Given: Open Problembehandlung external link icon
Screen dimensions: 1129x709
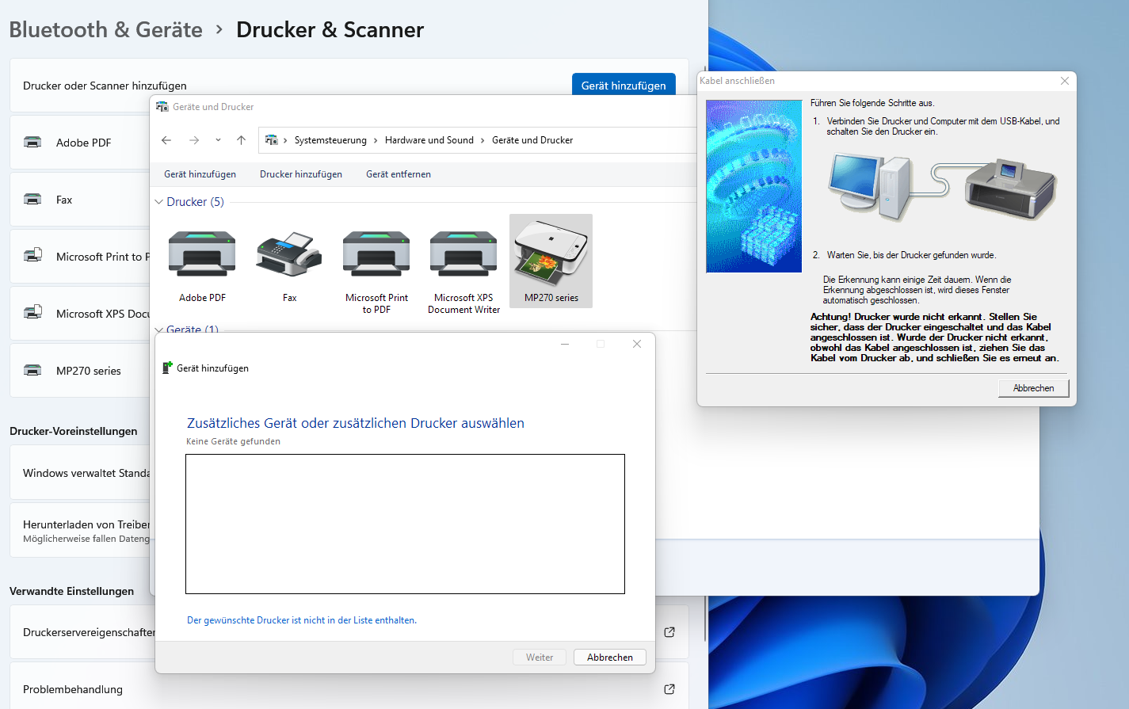Looking at the screenshot, I should tap(669, 689).
